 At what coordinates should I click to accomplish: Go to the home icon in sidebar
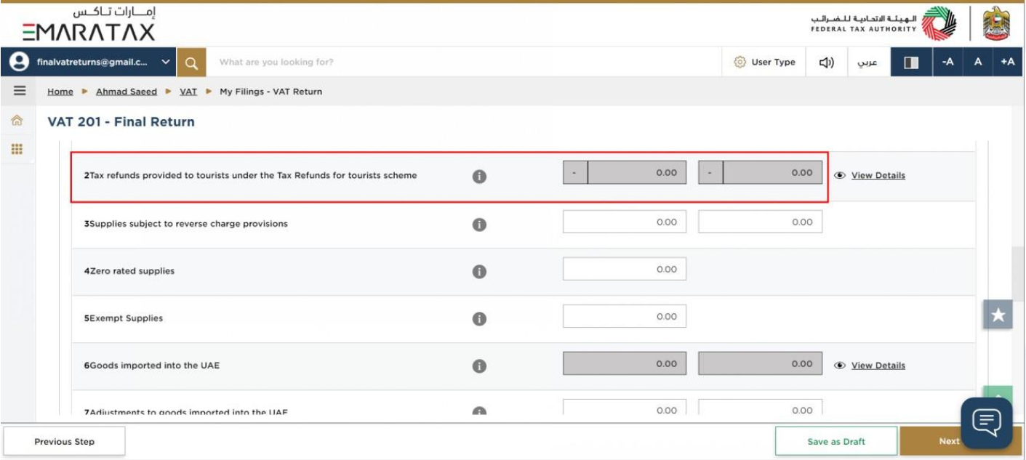point(17,121)
